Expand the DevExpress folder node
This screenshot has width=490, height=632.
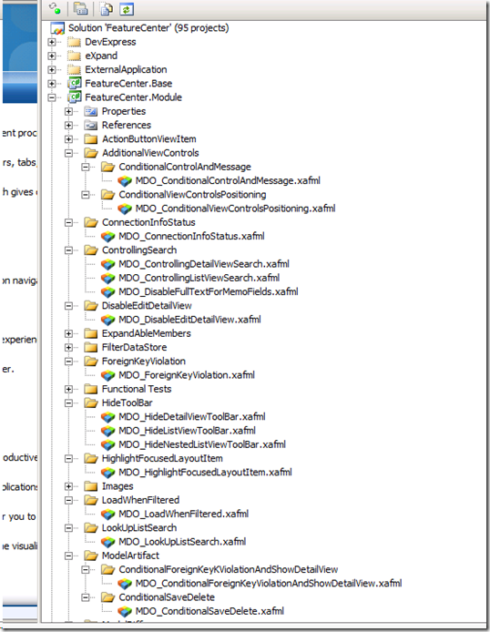click(x=52, y=42)
